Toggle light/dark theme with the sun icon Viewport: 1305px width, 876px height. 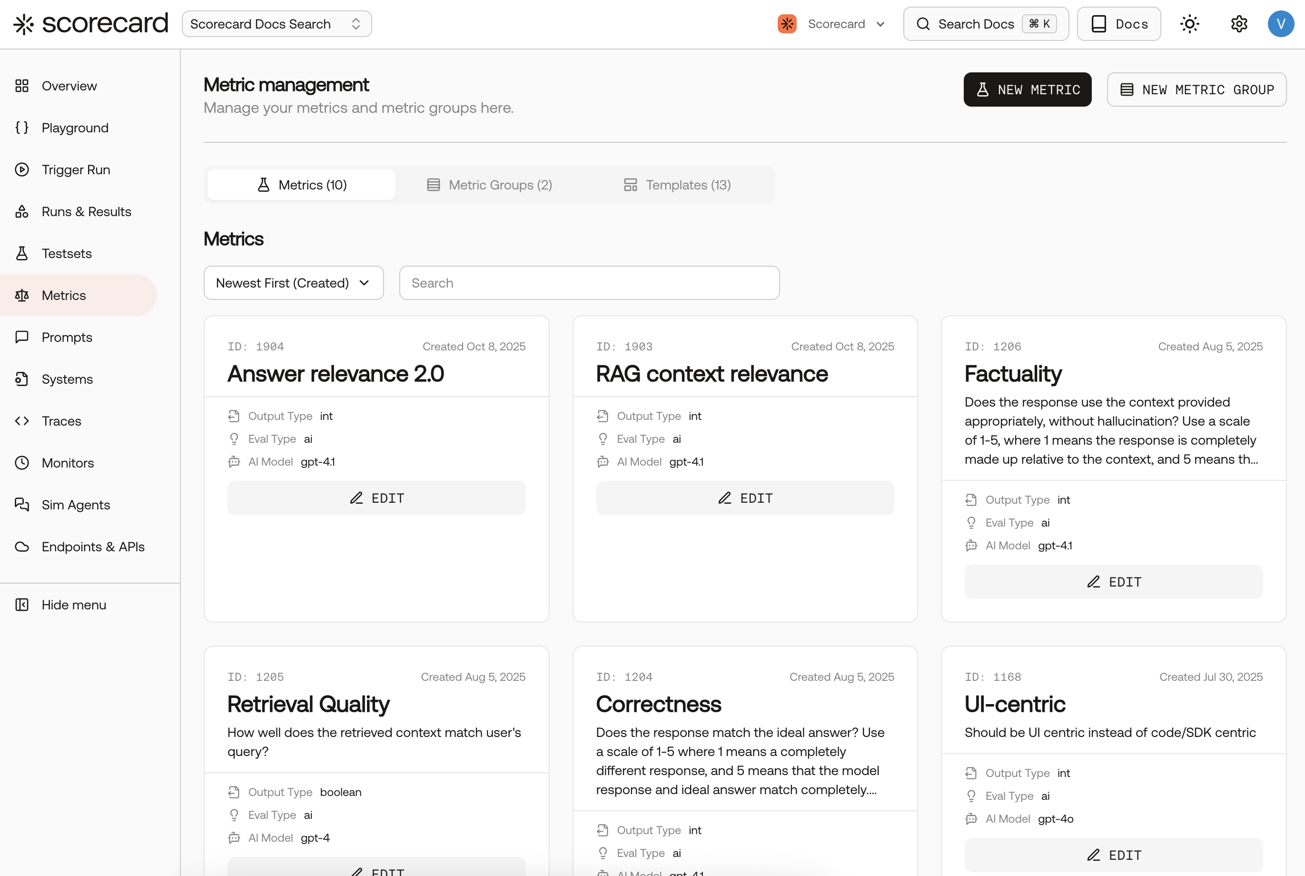pyautogui.click(x=1189, y=24)
